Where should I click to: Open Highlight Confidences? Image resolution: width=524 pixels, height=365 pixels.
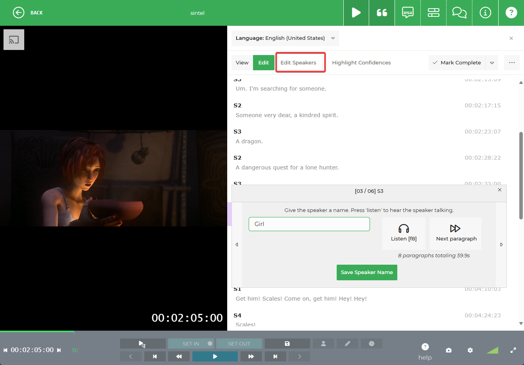[x=361, y=62]
